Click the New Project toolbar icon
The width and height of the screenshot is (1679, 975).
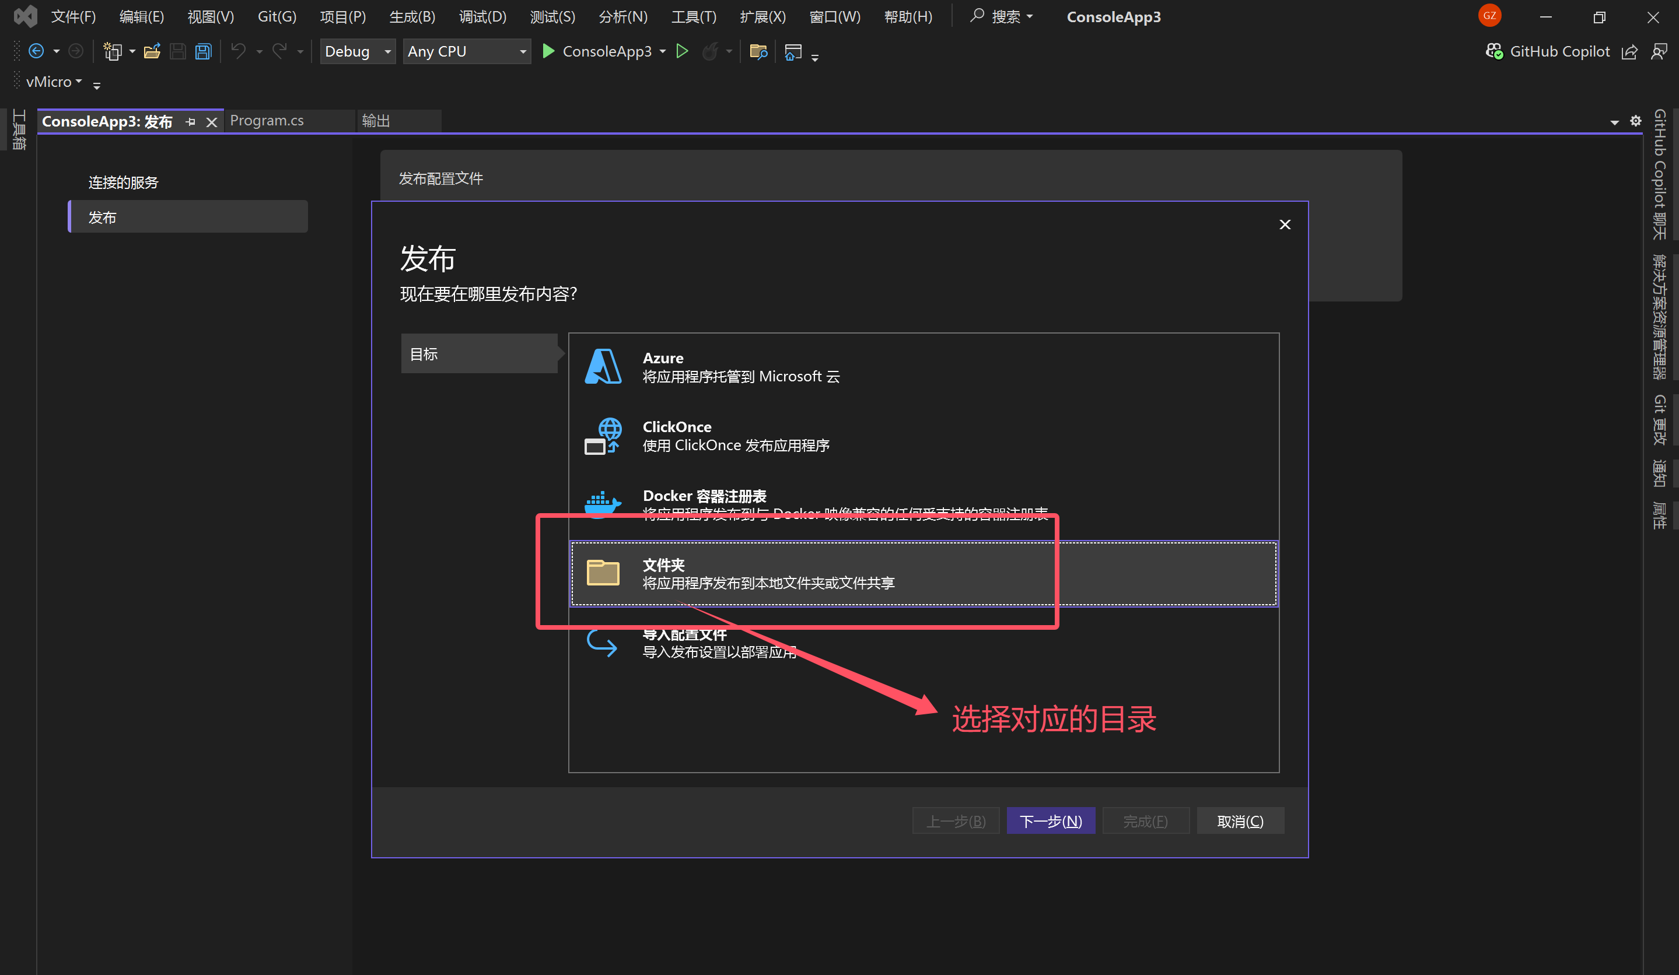coord(113,51)
